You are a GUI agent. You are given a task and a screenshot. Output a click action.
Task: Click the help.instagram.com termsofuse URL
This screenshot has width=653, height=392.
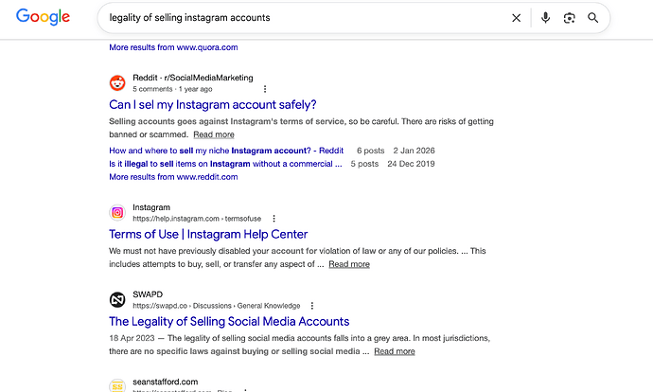point(197,219)
